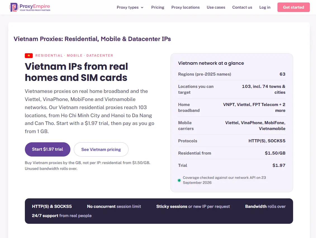Click See Vietnam pricing button

point(101,149)
